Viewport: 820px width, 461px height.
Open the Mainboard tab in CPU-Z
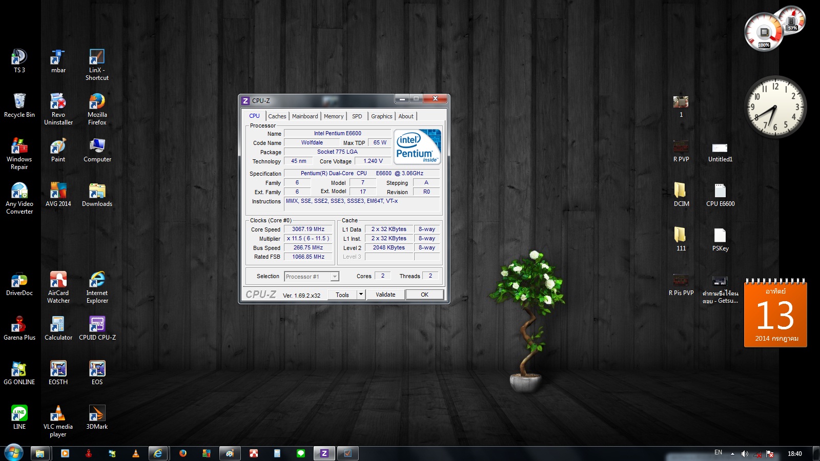point(305,116)
